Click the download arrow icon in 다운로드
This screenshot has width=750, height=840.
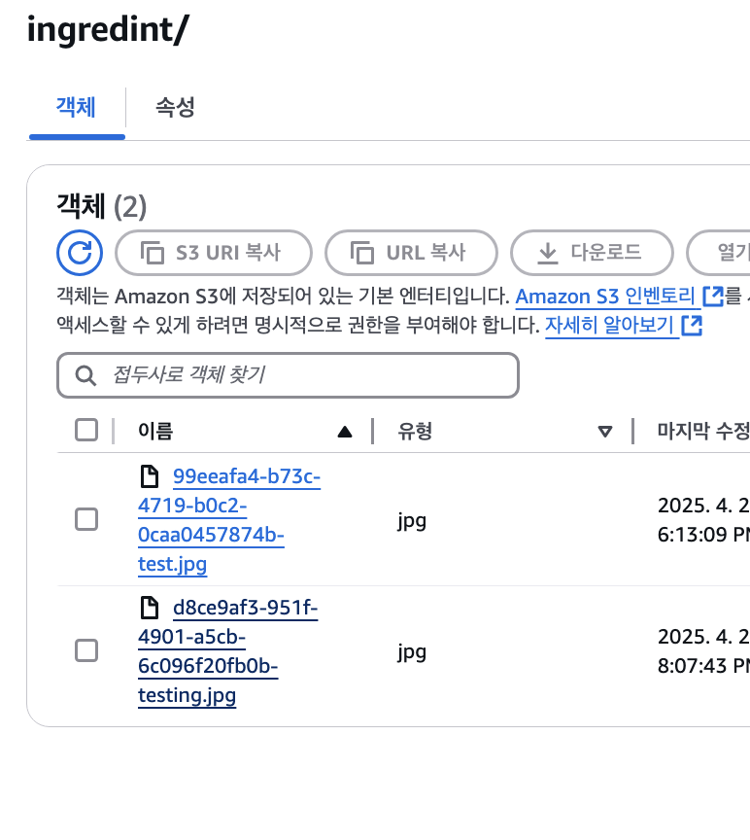pyautogui.click(x=547, y=253)
